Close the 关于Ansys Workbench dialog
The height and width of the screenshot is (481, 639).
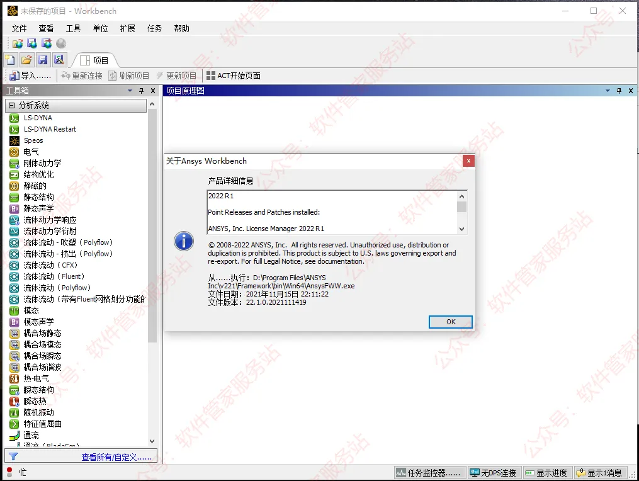click(468, 161)
